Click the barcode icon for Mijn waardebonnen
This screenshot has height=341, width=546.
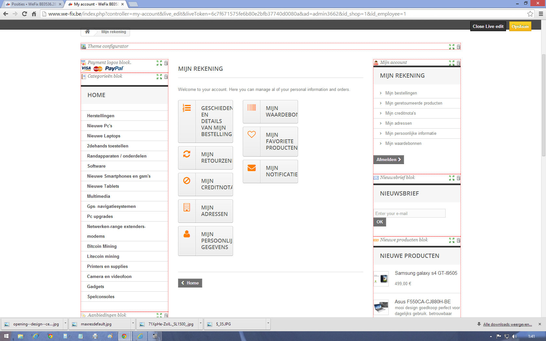[x=252, y=107]
